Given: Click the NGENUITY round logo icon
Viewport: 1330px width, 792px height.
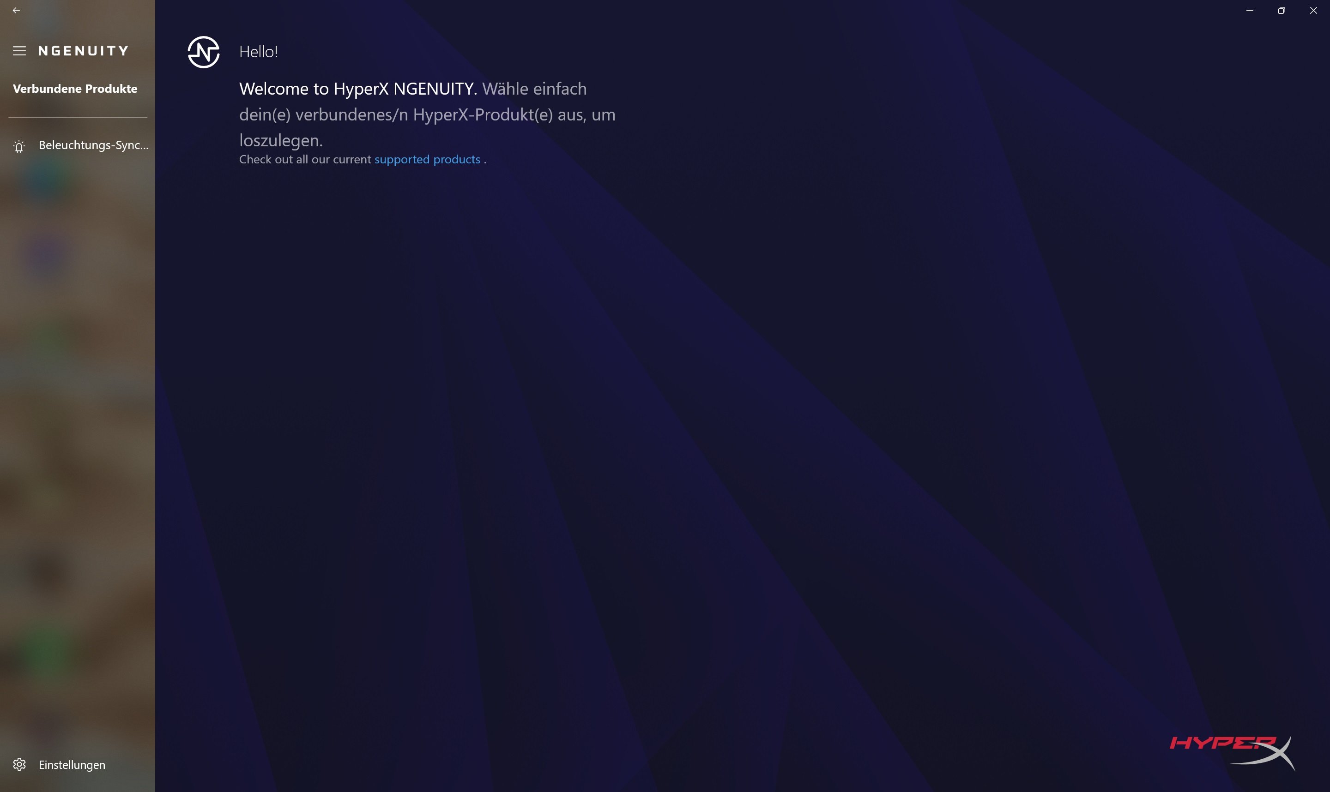Looking at the screenshot, I should (x=203, y=52).
